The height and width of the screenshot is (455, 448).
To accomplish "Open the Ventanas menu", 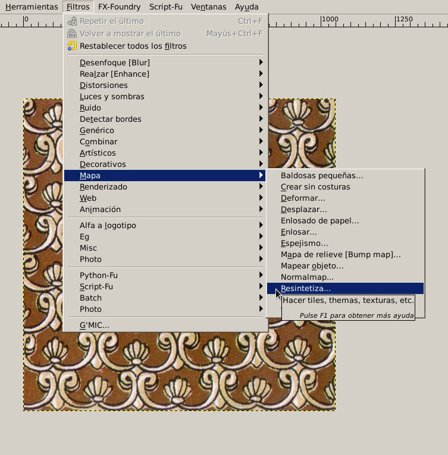I will pyautogui.click(x=208, y=7).
